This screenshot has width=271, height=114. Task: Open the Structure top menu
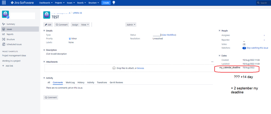(x=94, y=3)
